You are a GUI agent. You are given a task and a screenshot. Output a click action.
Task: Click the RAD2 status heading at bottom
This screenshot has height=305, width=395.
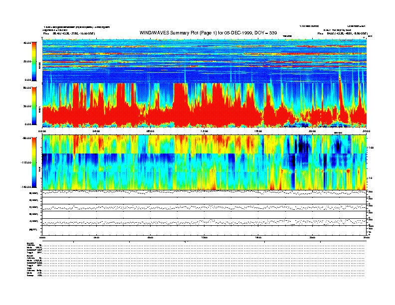[30, 243]
